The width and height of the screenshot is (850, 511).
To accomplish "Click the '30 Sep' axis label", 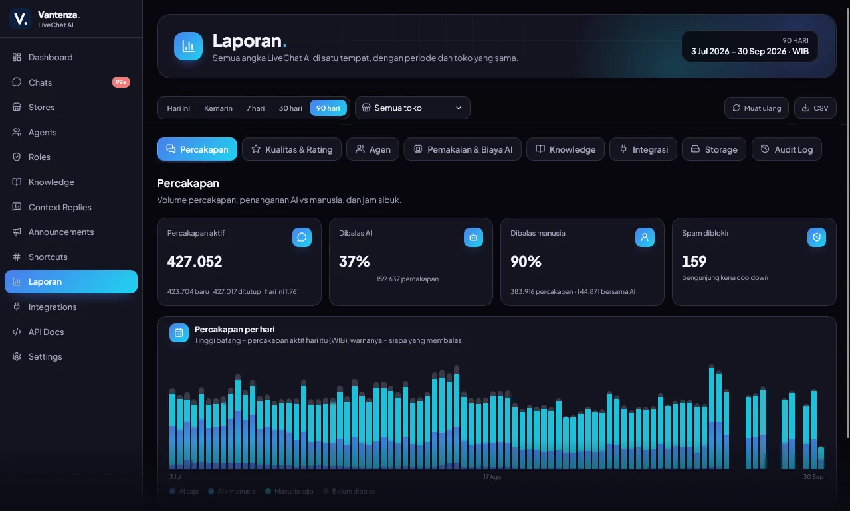I will coord(813,477).
